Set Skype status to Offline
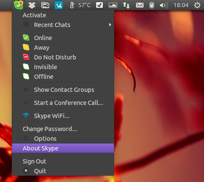This screenshot has width=204, height=182. coord(63,77)
